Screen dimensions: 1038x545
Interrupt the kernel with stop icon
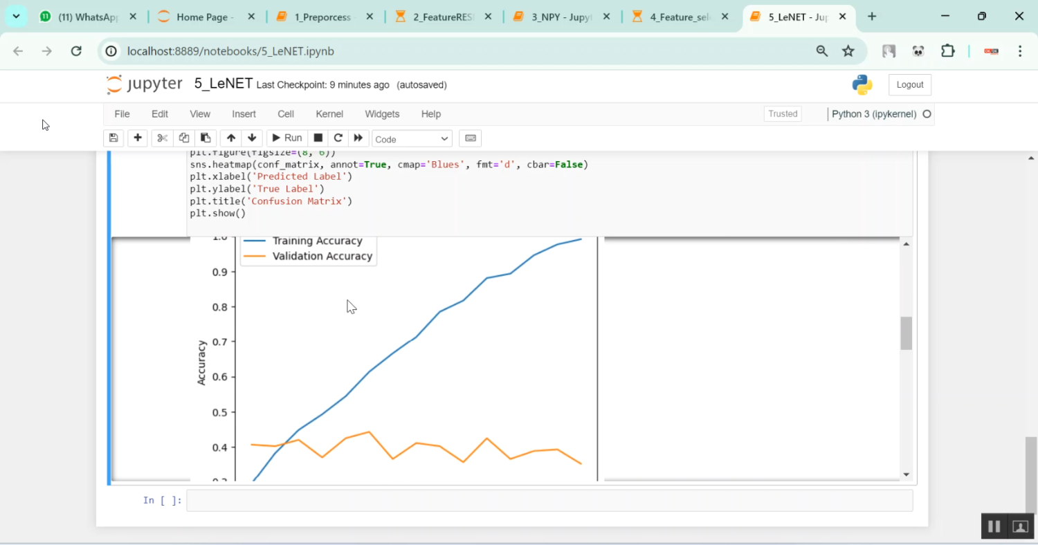(x=318, y=138)
